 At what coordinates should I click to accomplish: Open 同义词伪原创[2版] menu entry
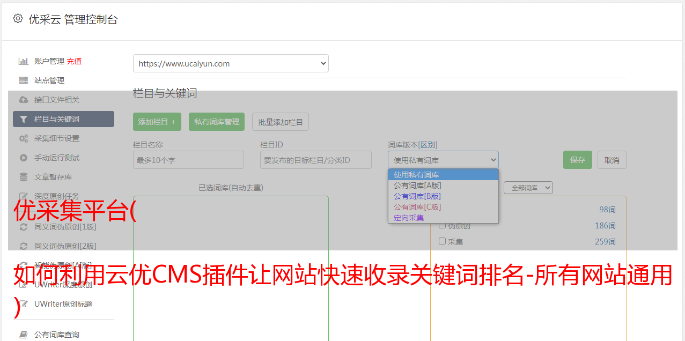(x=65, y=246)
